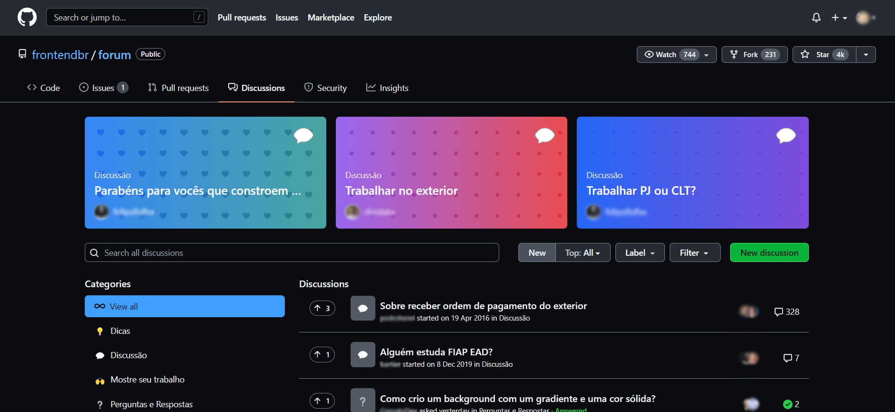Open the plus create-new menu
Image resolution: width=895 pixels, height=412 pixels.
click(x=839, y=18)
